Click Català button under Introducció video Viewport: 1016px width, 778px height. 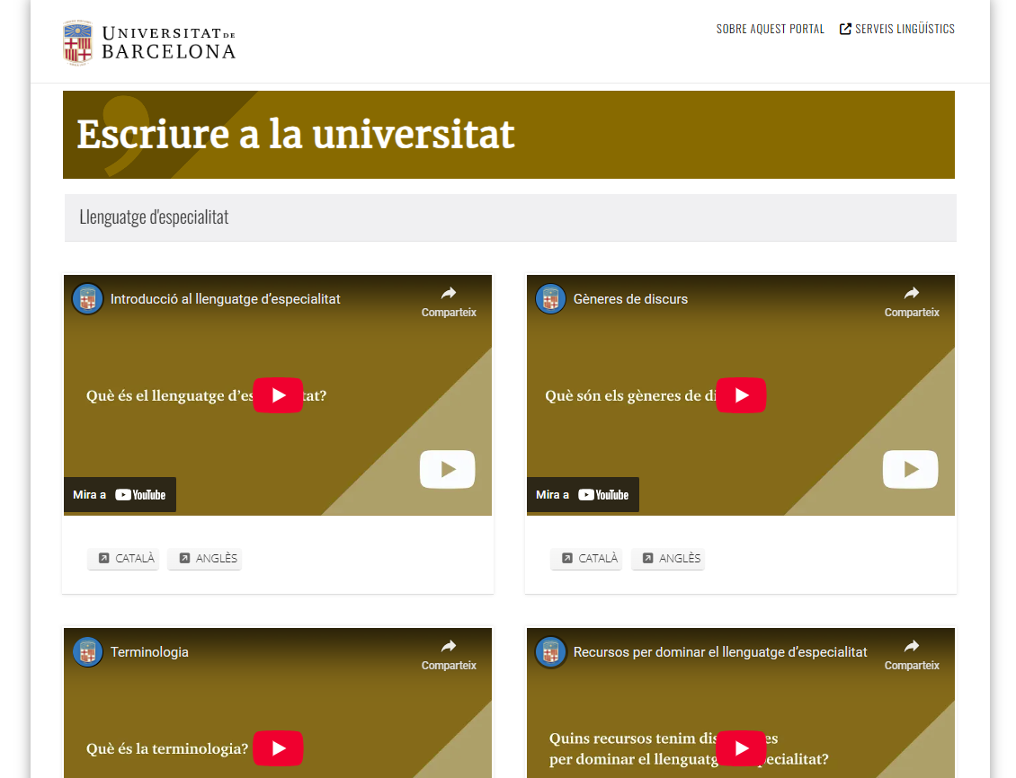pyautogui.click(x=124, y=559)
